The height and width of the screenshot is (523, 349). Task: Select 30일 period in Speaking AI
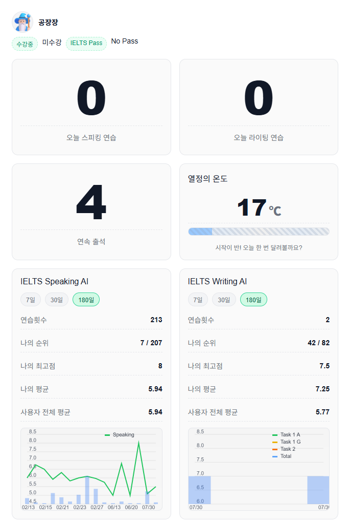point(57,300)
